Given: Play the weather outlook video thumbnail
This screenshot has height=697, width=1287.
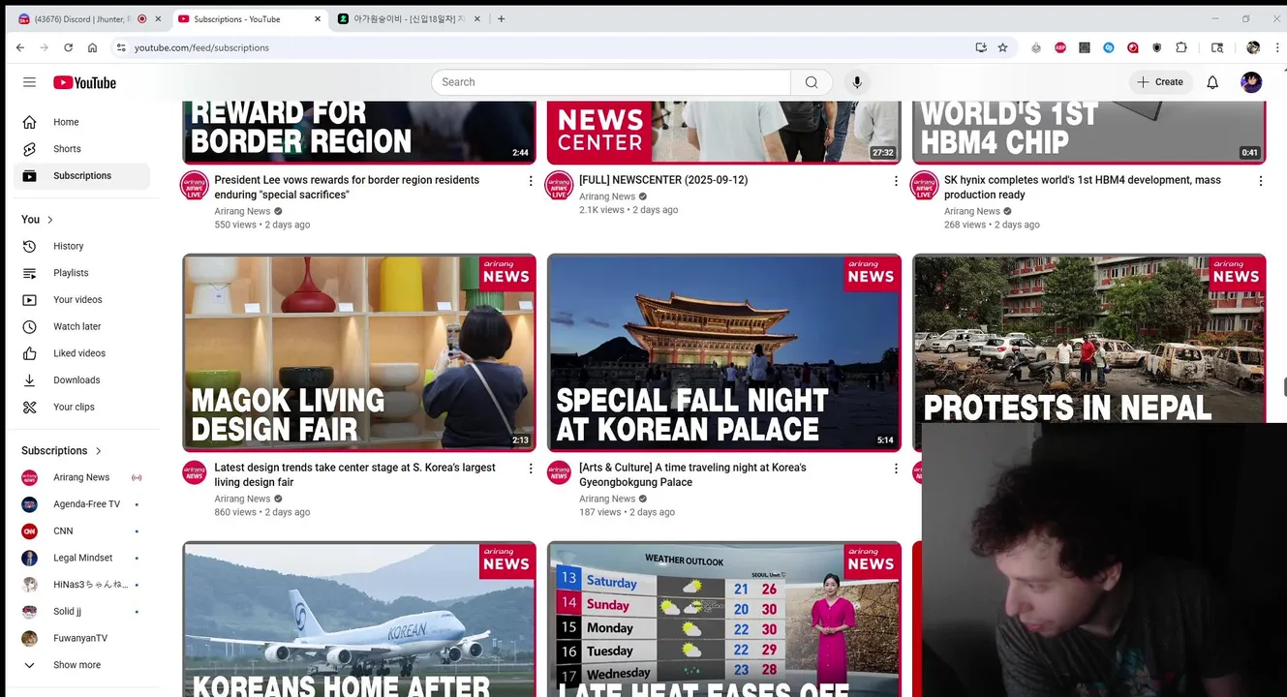Looking at the screenshot, I should (x=724, y=620).
